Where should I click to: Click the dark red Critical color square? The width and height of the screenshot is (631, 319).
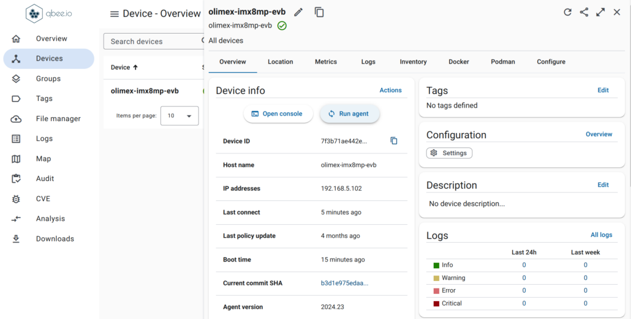436,304
